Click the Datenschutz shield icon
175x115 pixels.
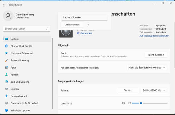click(x=6, y=103)
